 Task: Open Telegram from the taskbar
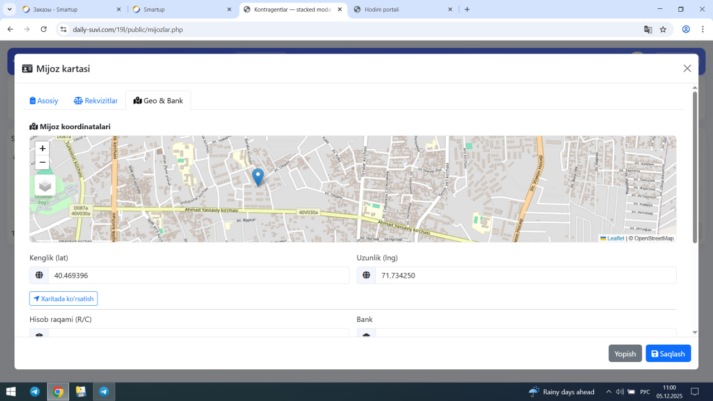(35, 392)
